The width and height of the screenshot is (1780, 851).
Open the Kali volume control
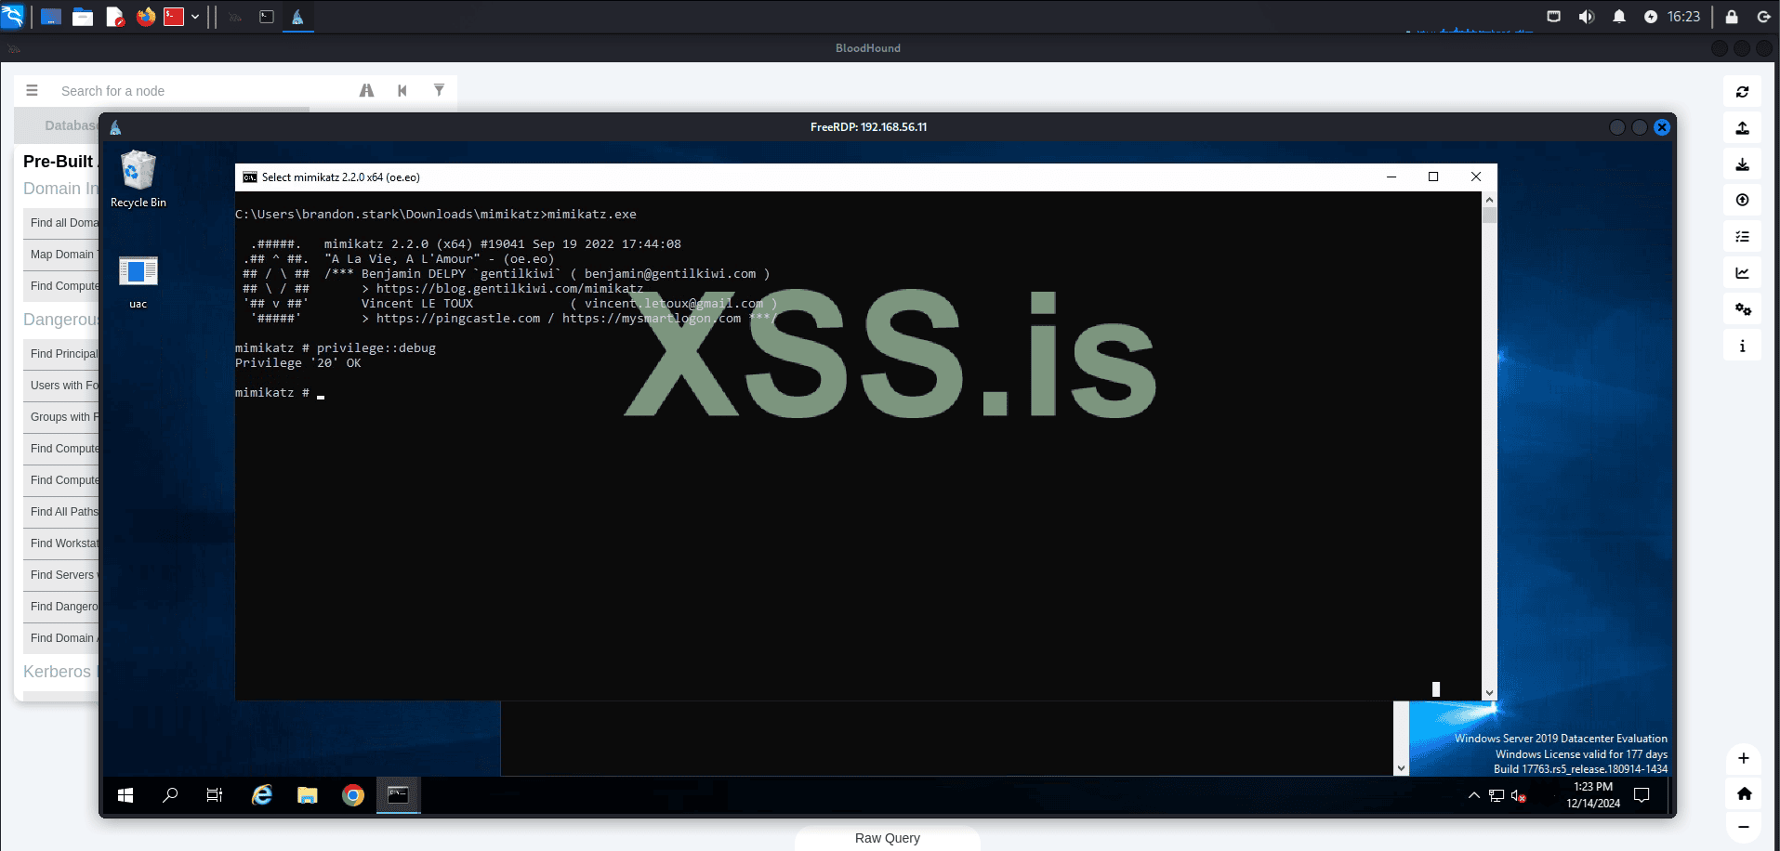point(1587,17)
